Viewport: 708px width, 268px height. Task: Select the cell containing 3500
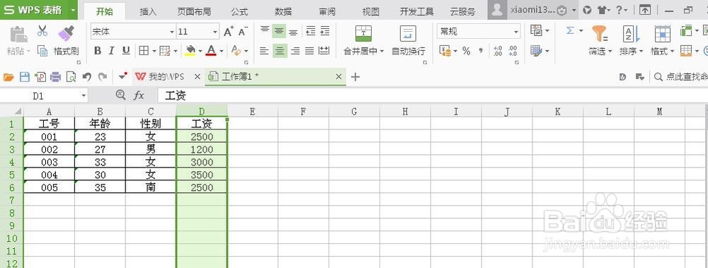(202, 175)
